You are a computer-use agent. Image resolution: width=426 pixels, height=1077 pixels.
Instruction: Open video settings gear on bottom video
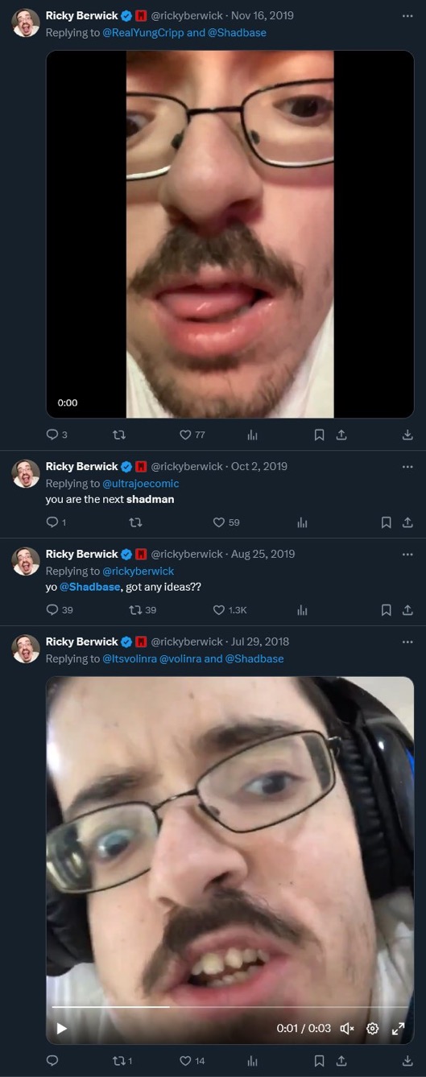coord(373,1028)
